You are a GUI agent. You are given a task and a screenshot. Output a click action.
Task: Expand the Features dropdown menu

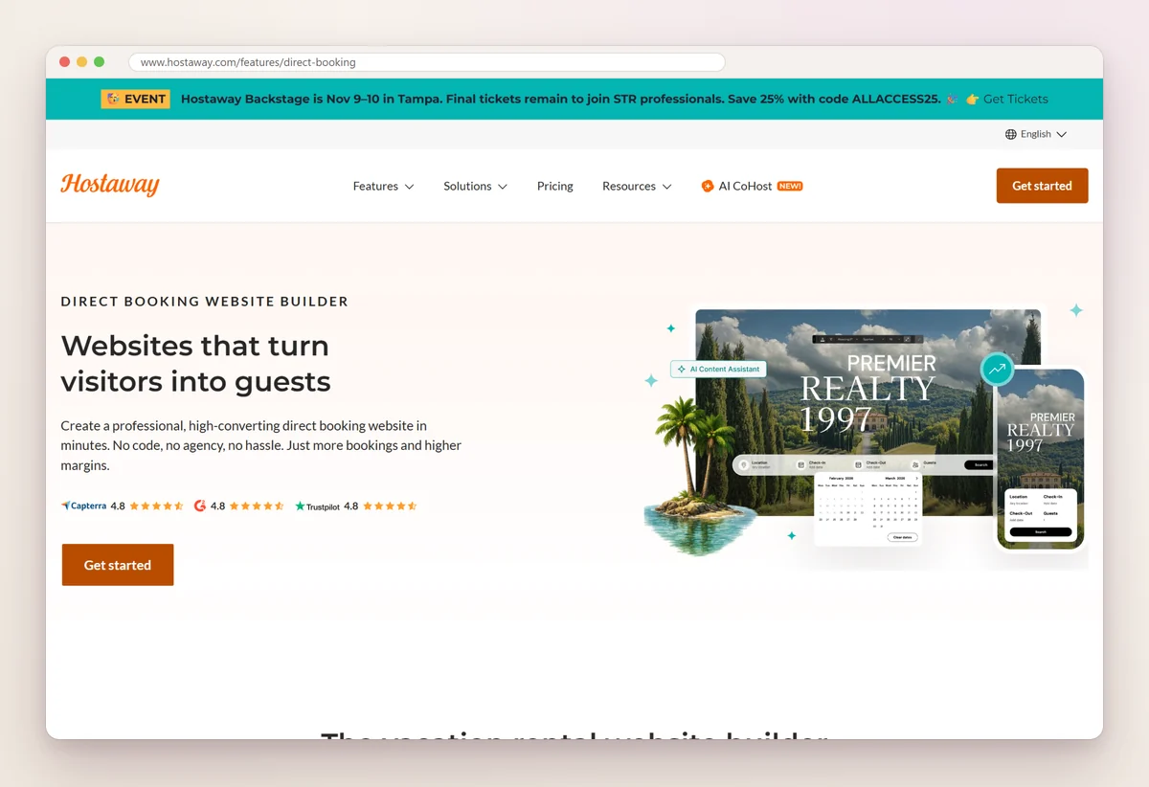pos(383,186)
